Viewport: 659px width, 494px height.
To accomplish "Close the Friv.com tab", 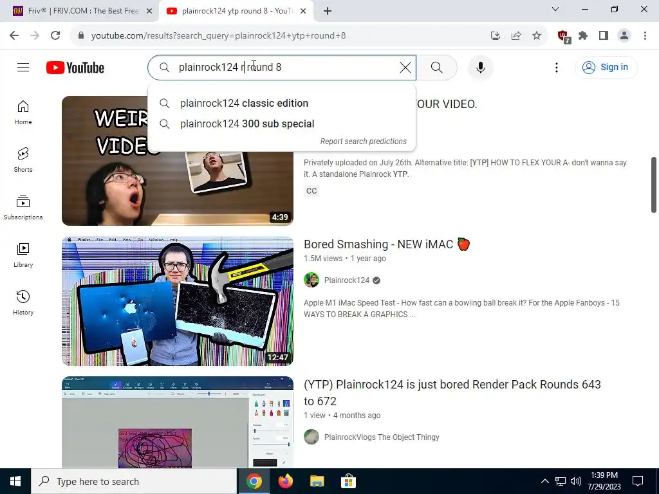I will click(149, 12).
